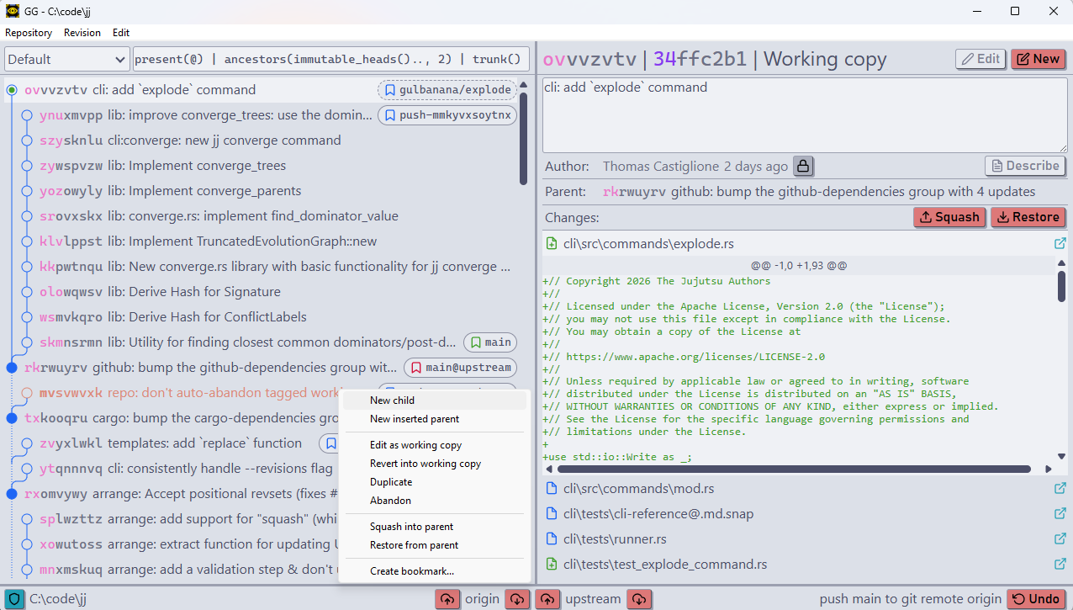This screenshot has height=610, width=1073.
Task: Select 'Create bookmark...' in the context menu
Action: (411, 571)
